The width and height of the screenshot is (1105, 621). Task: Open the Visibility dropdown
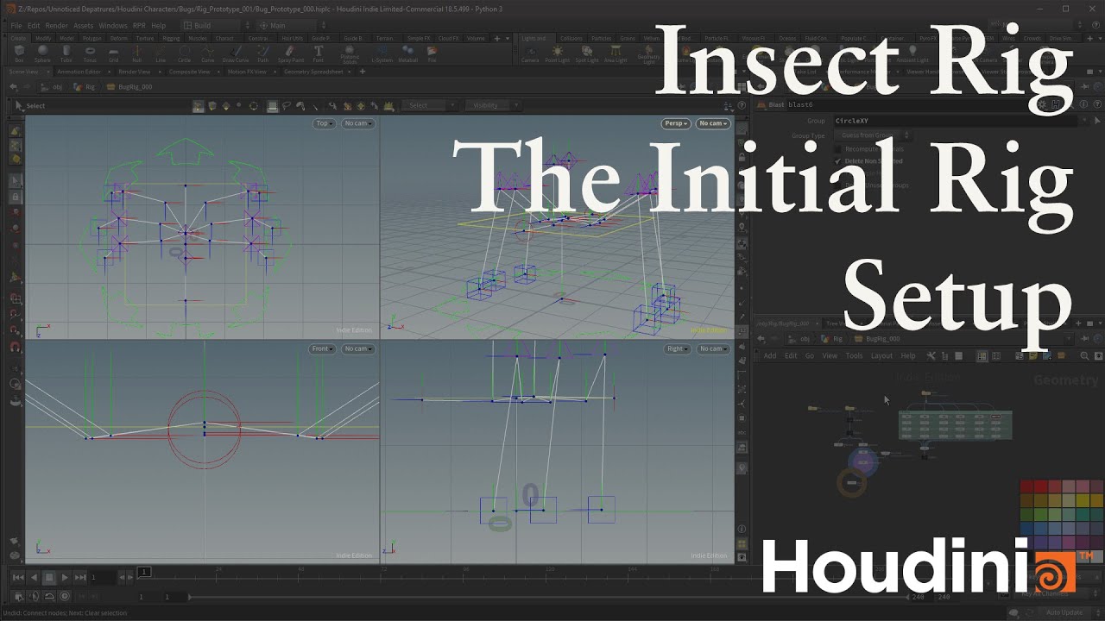(x=492, y=105)
